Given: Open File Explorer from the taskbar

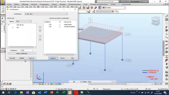Looking at the screenshot, I should (x=21, y=93).
